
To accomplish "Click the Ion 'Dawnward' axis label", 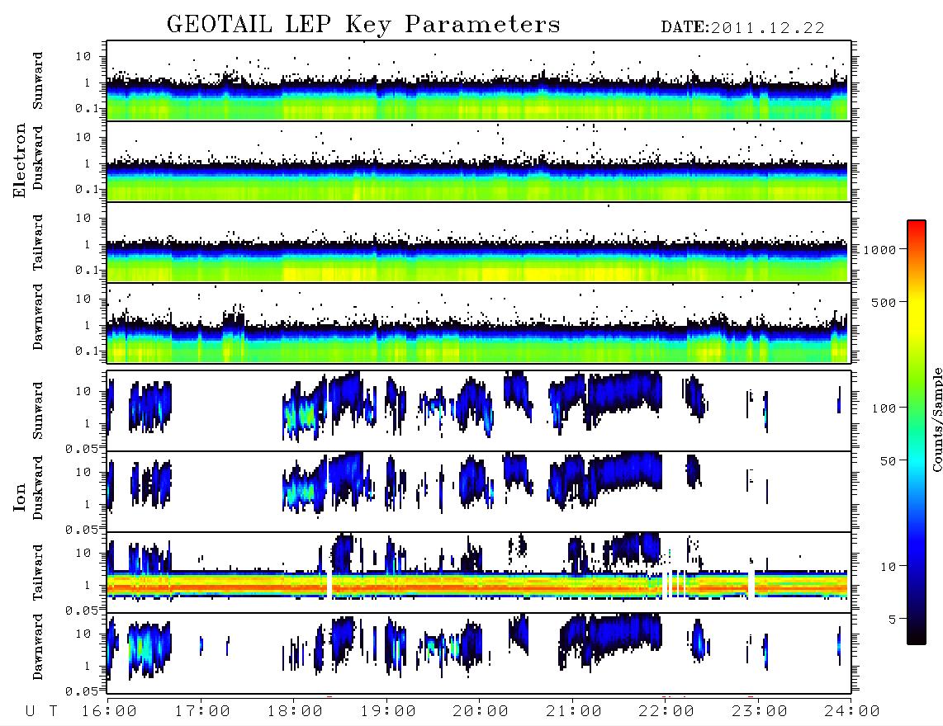I will pos(38,647).
